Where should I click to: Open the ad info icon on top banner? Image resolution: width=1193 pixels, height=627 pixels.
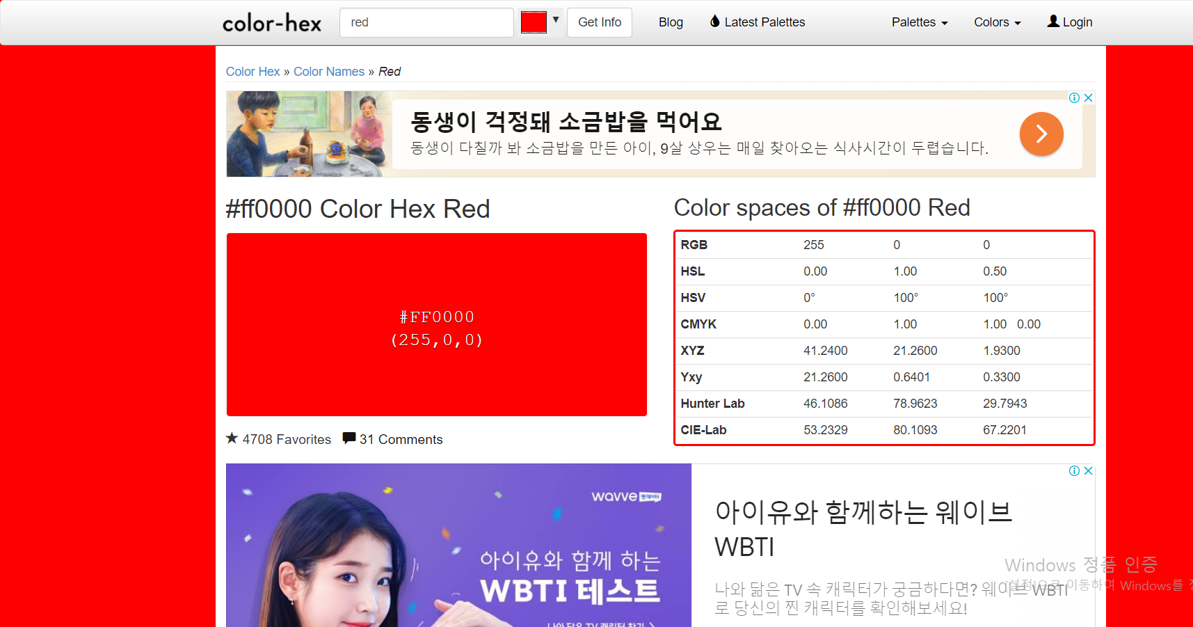click(x=1074, y=97)
